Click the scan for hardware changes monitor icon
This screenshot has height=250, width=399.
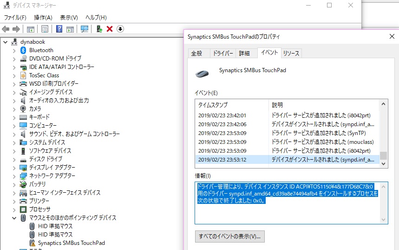(x=85, y=29)
